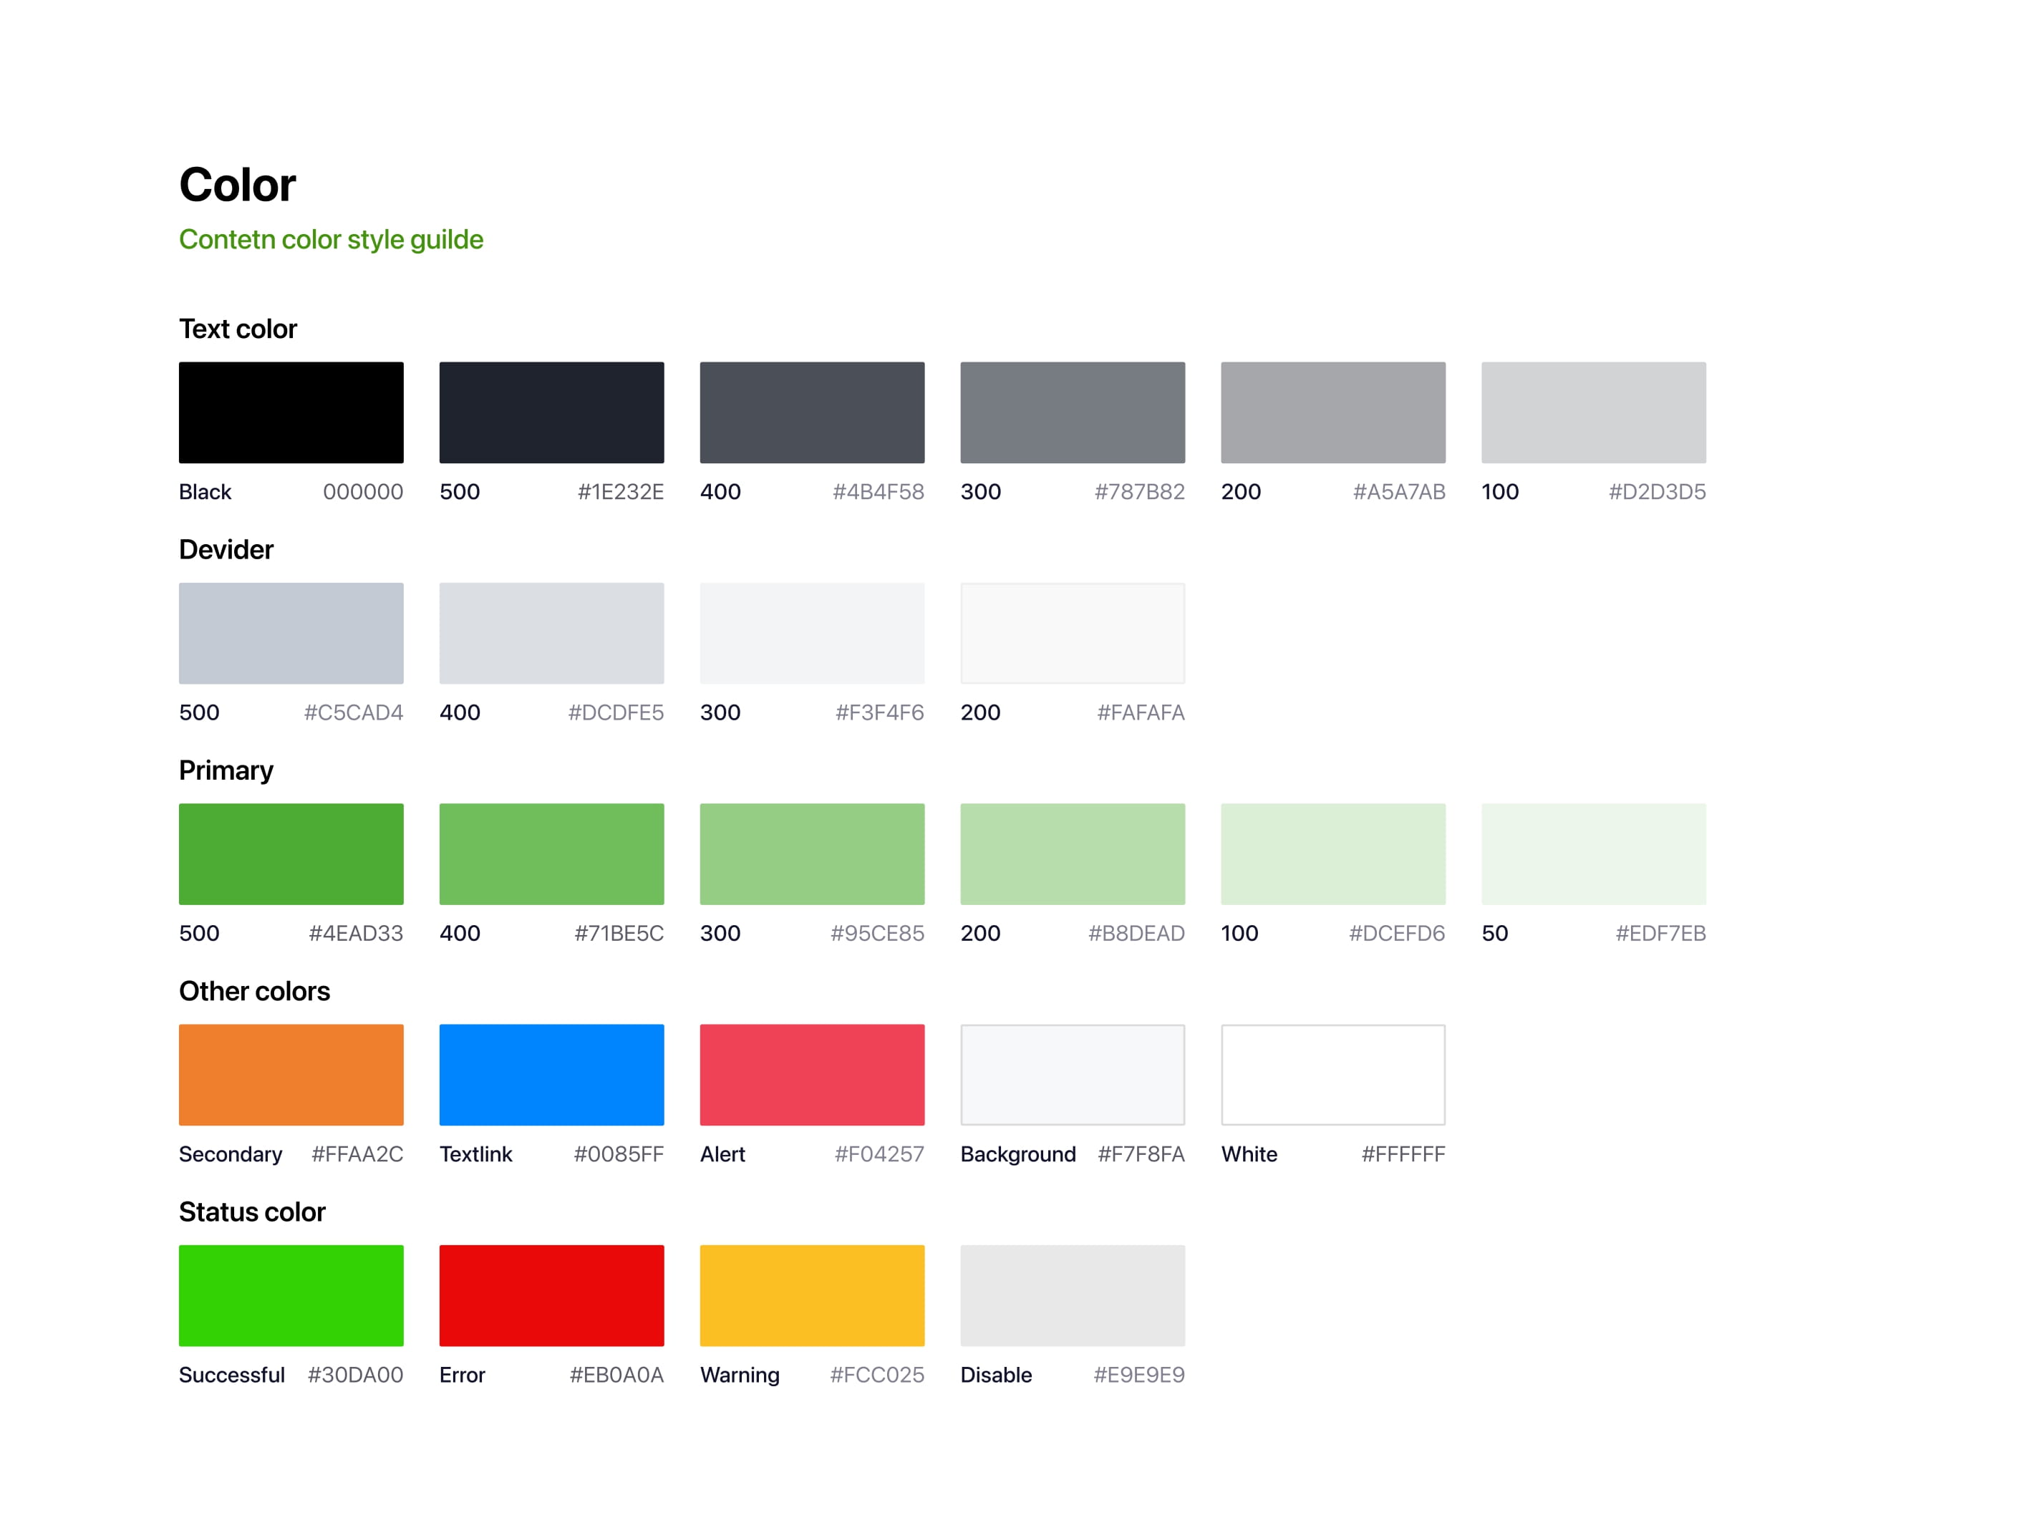Select the Black 000000 text color swatch
This screenshot has height=1528, width=2037.
coord(291,412)
